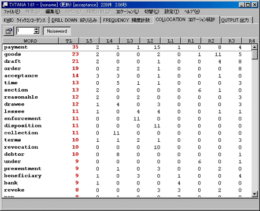
Task: Switch to the KWIC quick concordance tab
Action: (25, 20)
